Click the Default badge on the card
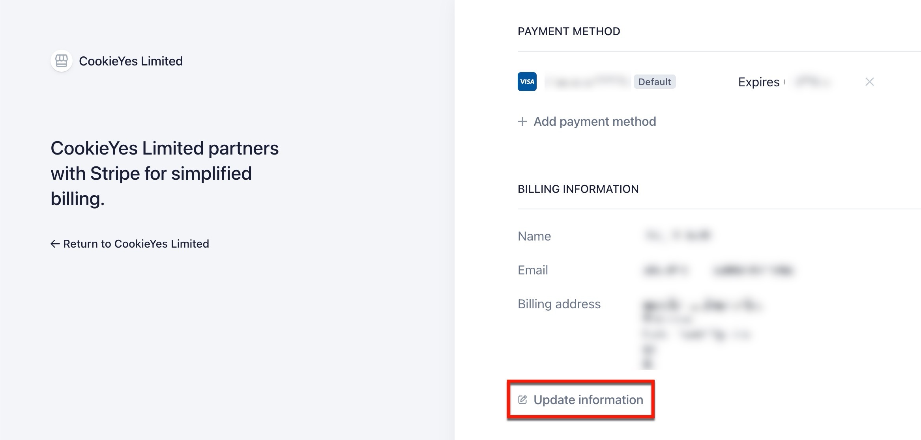This screenshot has height=440, width=921. (x=654, y=82)
